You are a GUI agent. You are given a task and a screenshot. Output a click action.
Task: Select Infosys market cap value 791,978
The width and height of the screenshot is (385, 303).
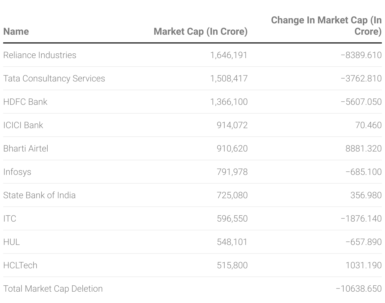point(232,172)
